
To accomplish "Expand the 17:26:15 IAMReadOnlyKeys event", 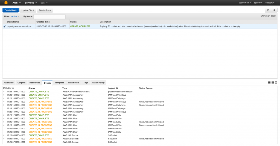I will pos(4,105).
